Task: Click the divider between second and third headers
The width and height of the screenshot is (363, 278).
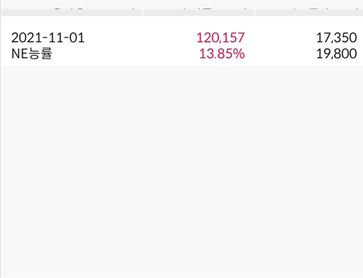Action: point(254,12)
